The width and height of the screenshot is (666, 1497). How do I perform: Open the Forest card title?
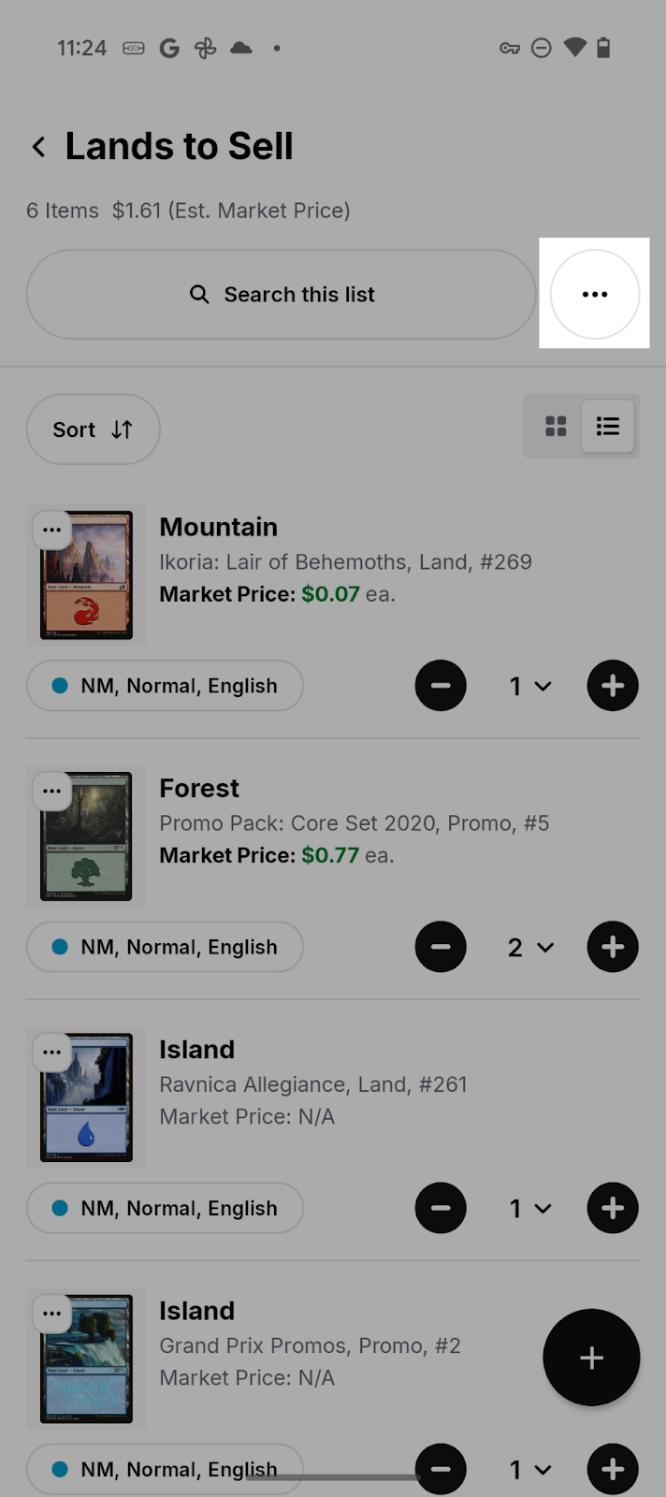pyautogui.click(x=199, y=788)
